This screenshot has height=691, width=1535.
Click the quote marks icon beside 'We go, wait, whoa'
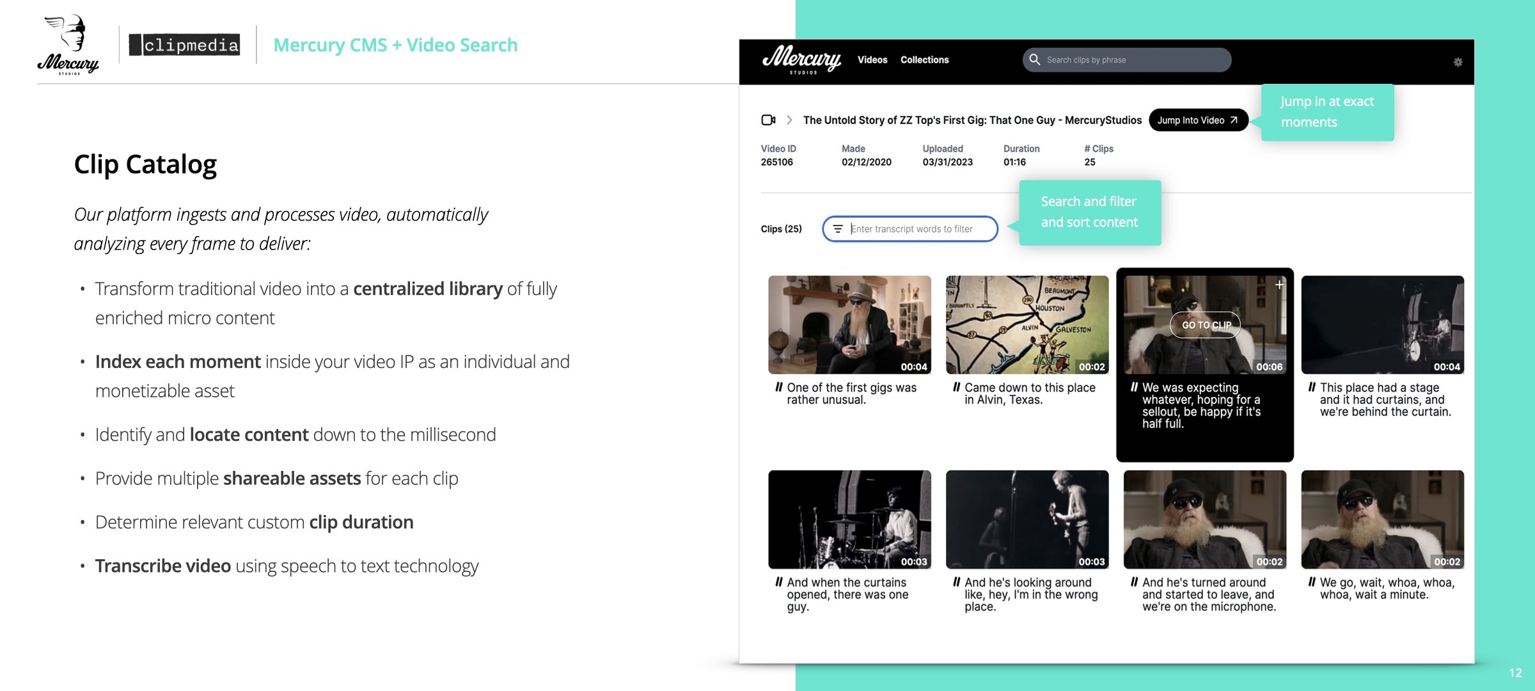[1311, 582]
